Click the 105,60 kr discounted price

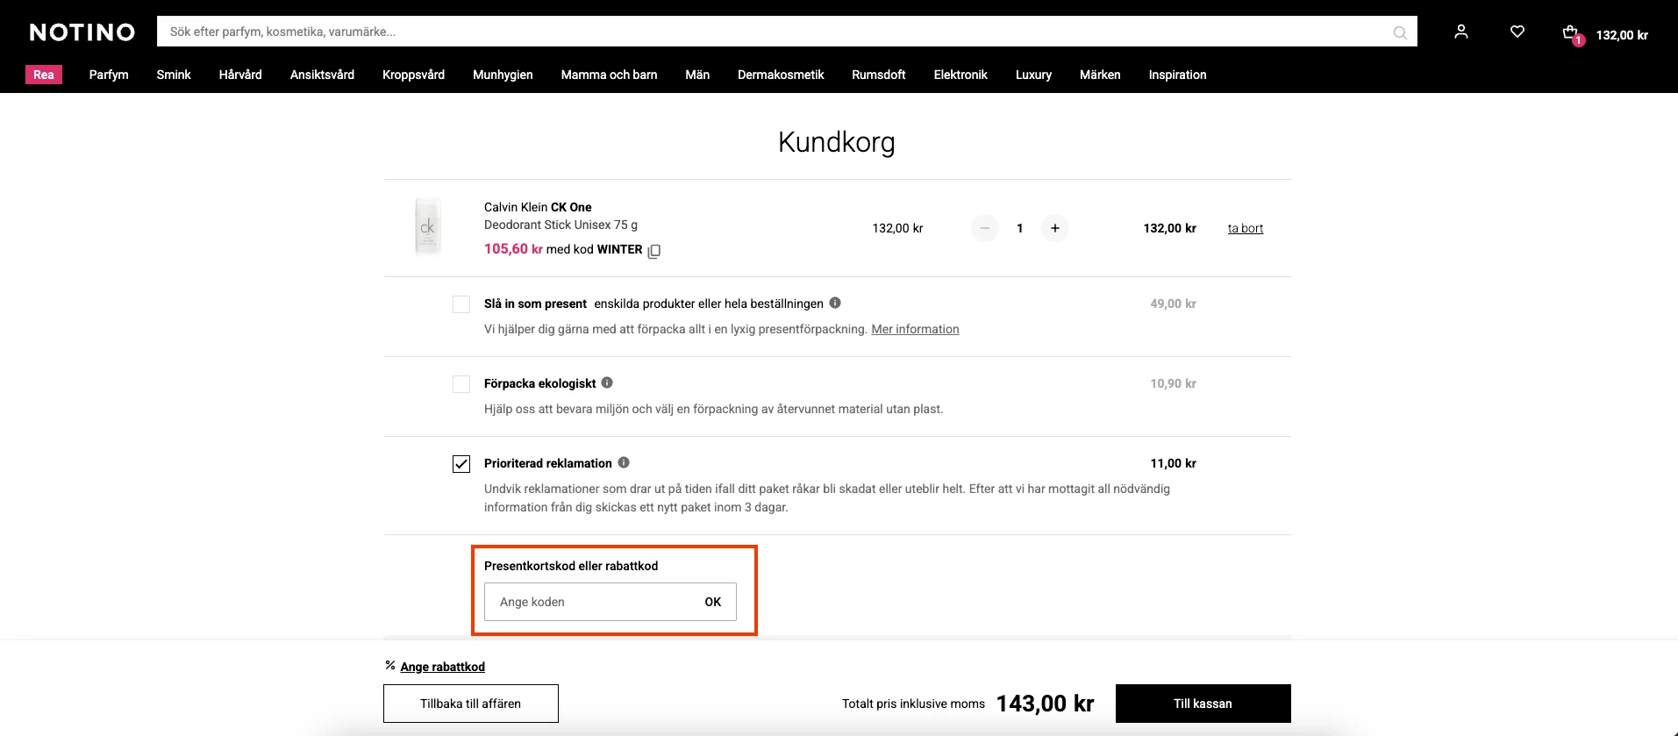pyautogui.click(x=513, y=249)
